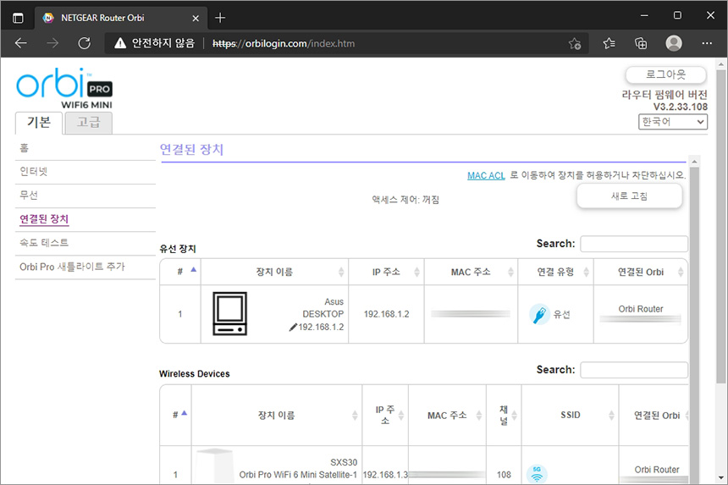
Task: Add page to favorites star-plus icon
Action: [575, 44]
